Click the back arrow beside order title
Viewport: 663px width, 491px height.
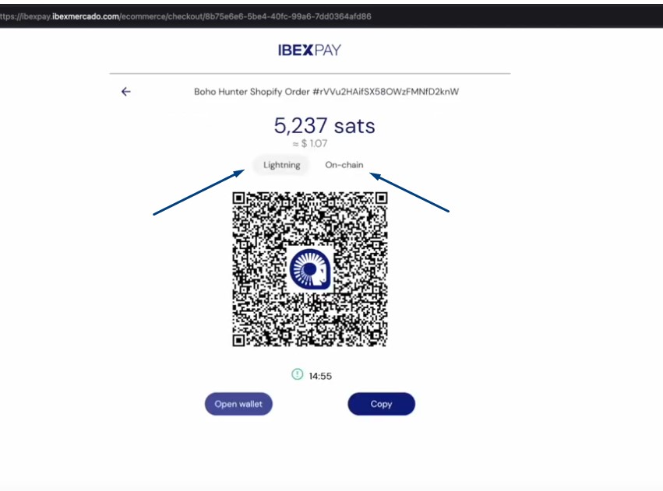tap(126, 92)
